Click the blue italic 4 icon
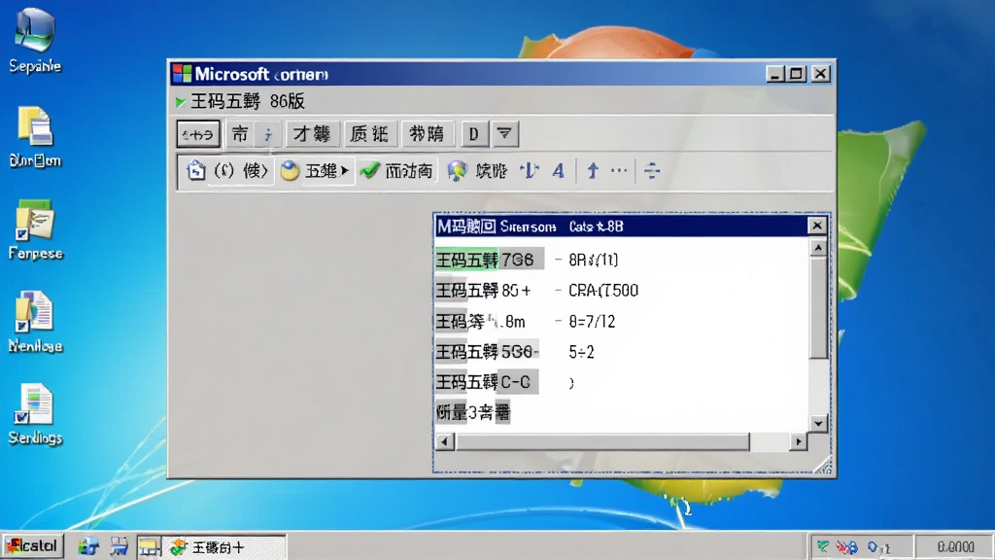 click(x=558, y=170)
